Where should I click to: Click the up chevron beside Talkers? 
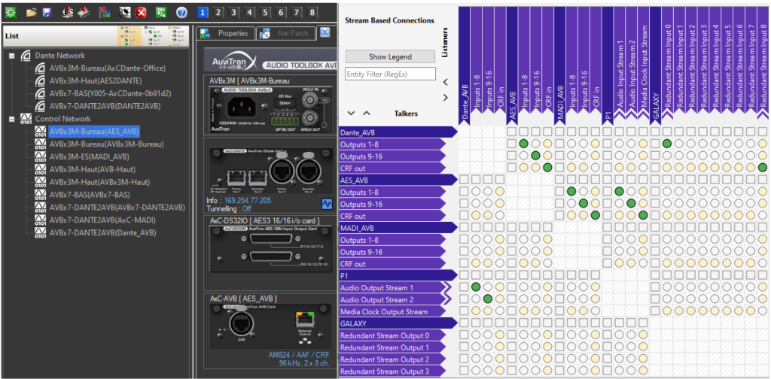pos(367,114)
